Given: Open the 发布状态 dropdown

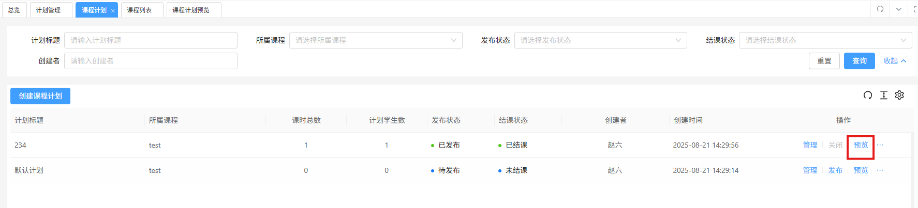Looking at the screenshot, I should click(600, 40).
